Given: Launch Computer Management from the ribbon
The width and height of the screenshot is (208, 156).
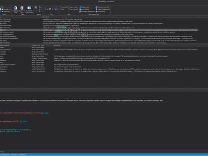Looking at the screenshot, I should [x=87, y=12].
